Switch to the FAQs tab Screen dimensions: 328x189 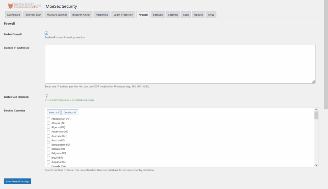point(211,14)
